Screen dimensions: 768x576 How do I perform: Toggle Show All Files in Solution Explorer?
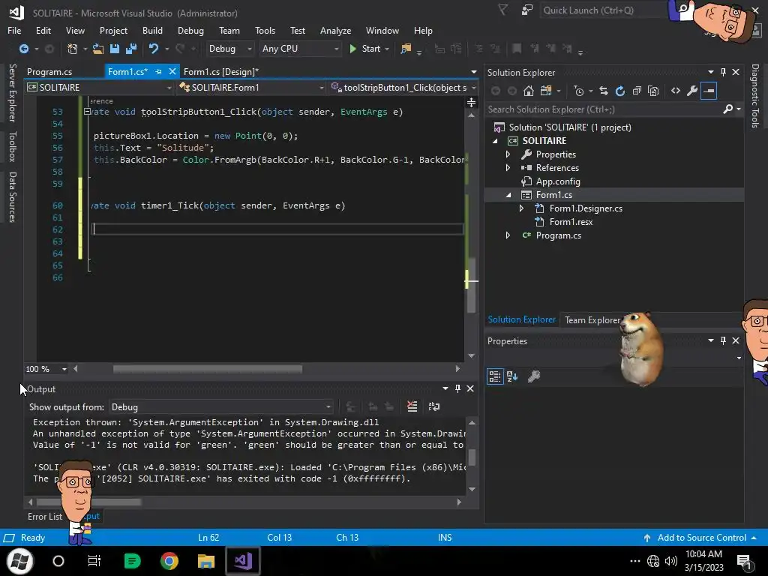coord(653,91)
